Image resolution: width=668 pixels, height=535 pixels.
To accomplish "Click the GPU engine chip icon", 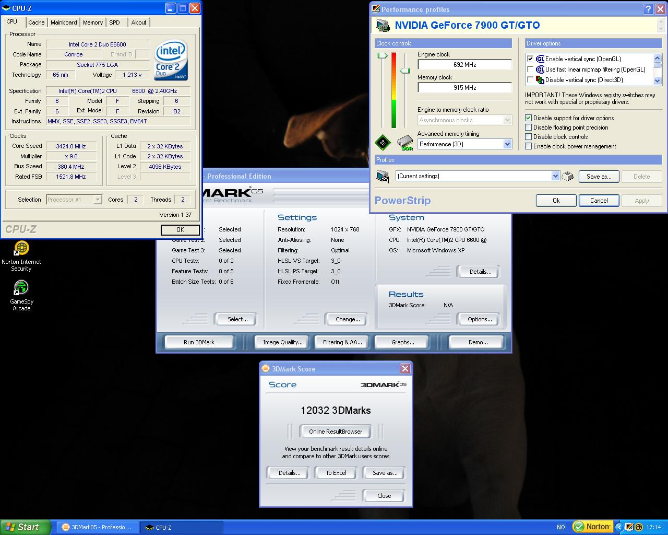I will point(383,143).
